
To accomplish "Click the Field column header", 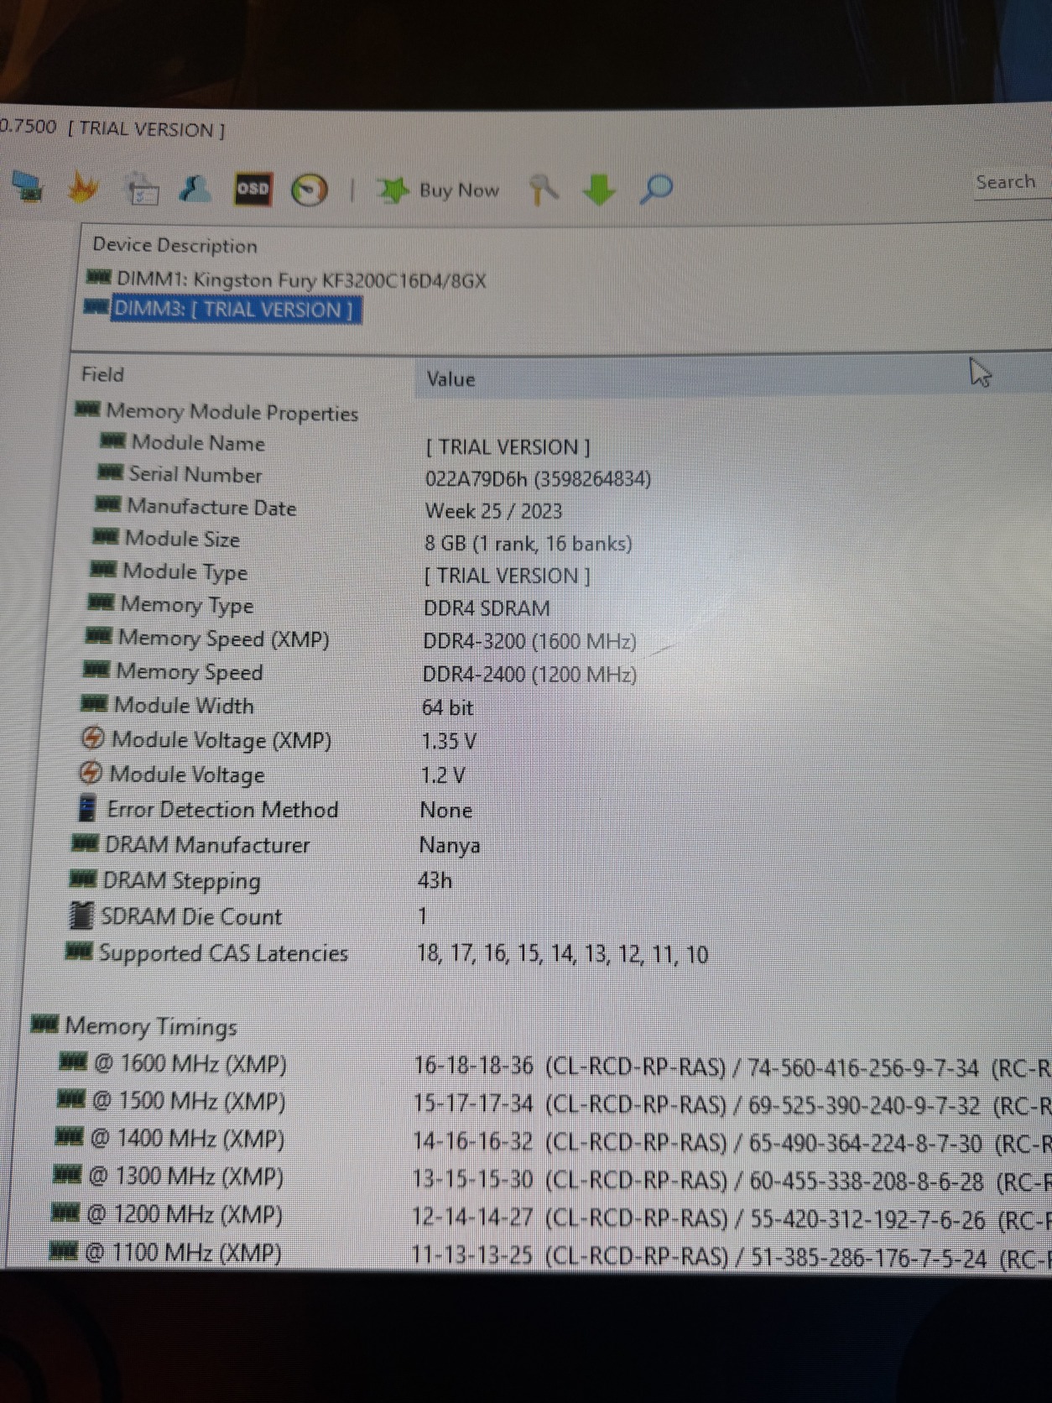I will [x=102, y=374].
